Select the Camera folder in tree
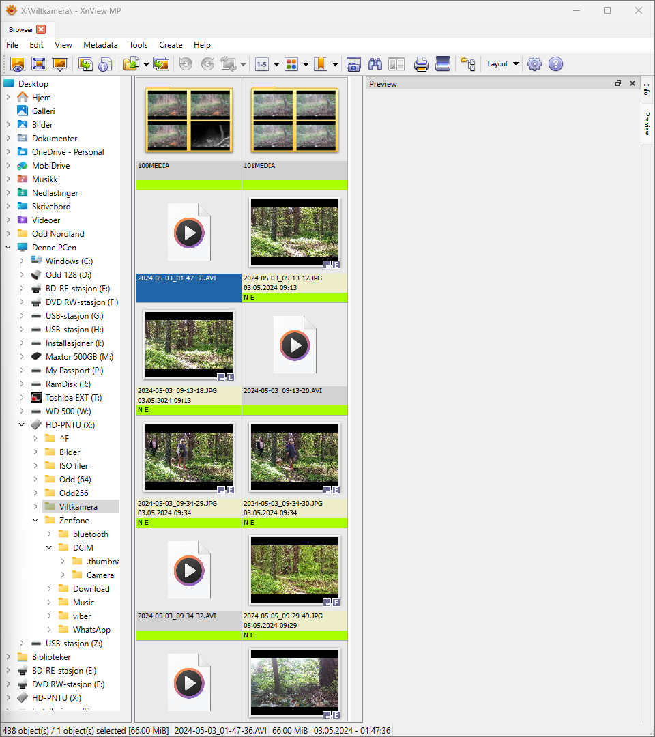 [100, 575]
